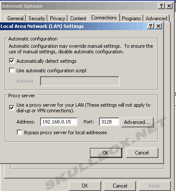Enable Use automatic configuration script
The height and width of the screenshot is (191, 176).
[12, 71]
